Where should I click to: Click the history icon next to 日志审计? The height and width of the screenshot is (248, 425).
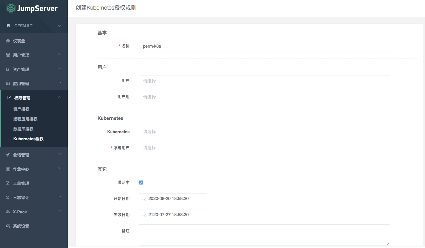pos(8,198)
